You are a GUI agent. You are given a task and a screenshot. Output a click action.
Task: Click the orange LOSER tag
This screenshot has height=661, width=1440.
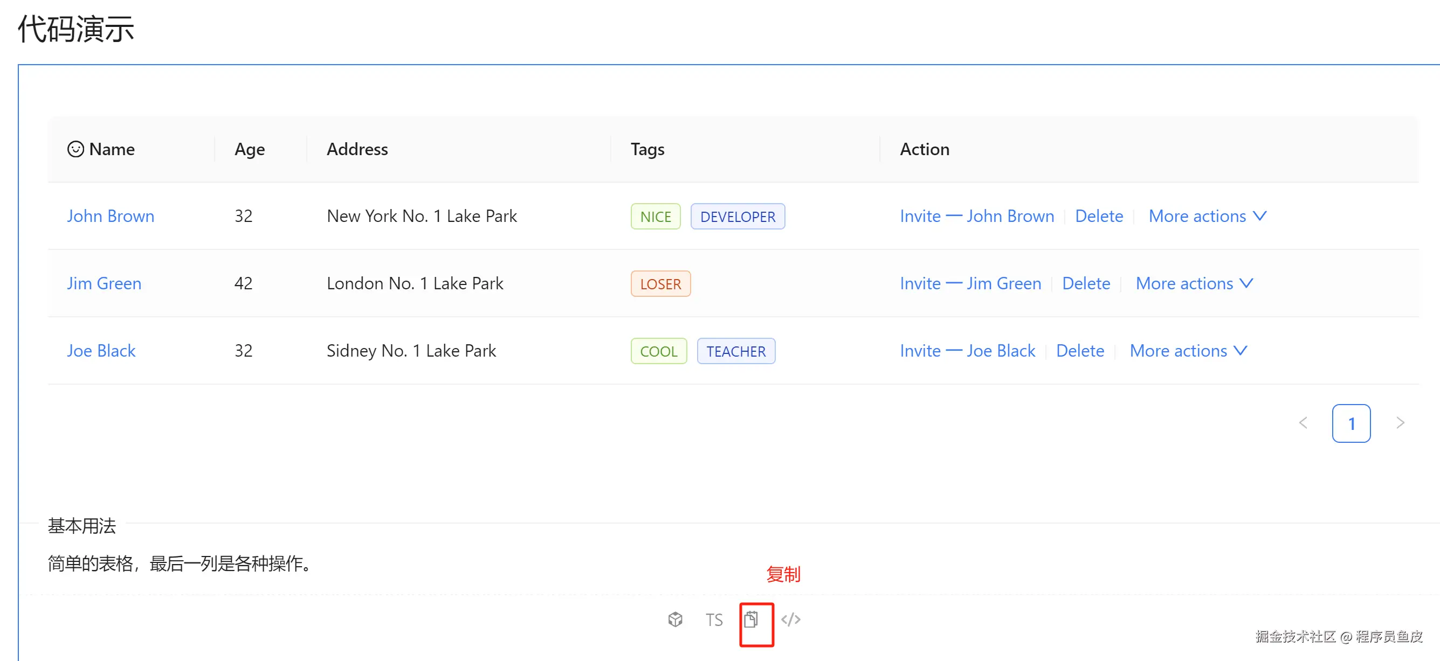[660, 284]
